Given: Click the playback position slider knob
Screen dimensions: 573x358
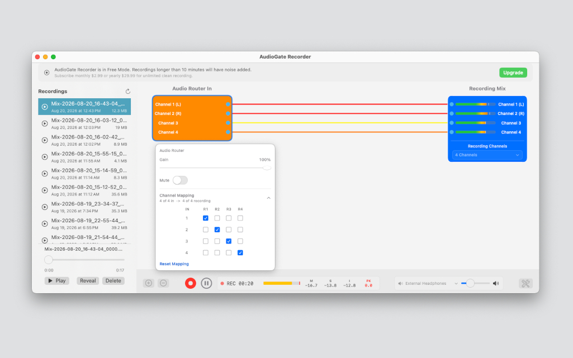Looking at the screenshot, I should point(49,260).
